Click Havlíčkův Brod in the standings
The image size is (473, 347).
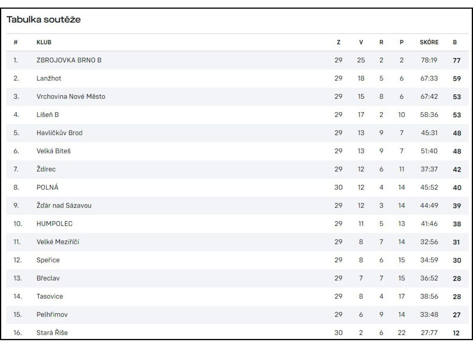[x=59, y=133]
